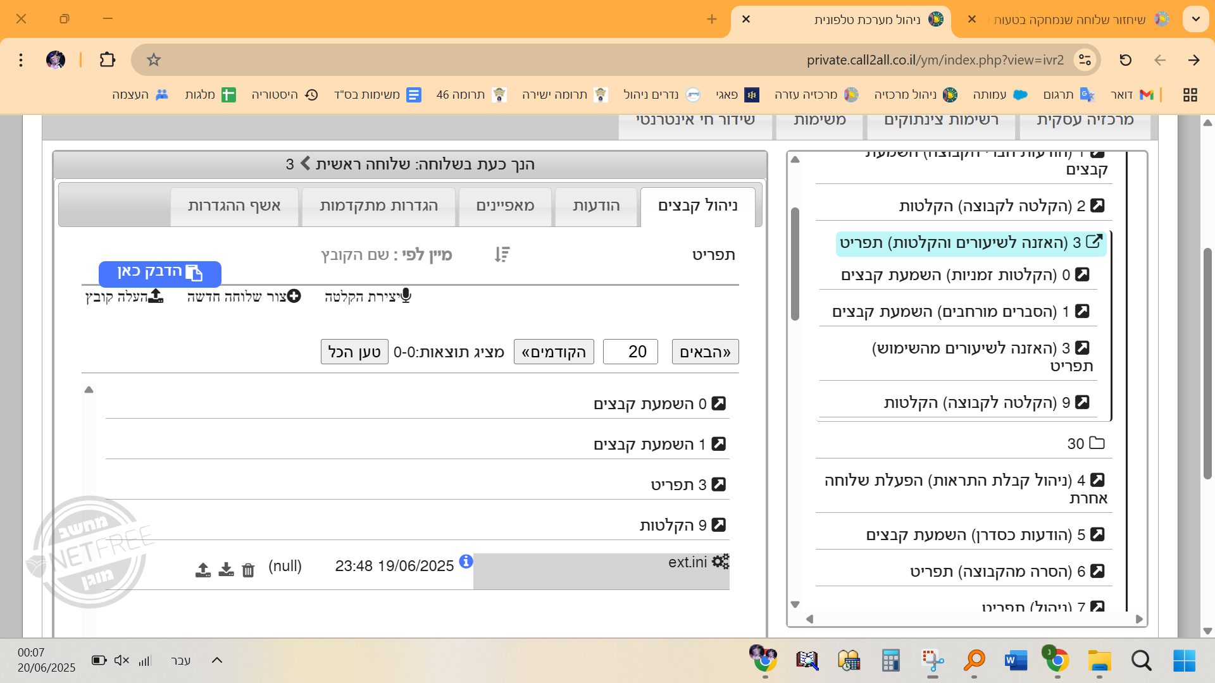Open a new browser tab
The height and width of the screenshot is (683, 1215).
click(x=712, y=19)
